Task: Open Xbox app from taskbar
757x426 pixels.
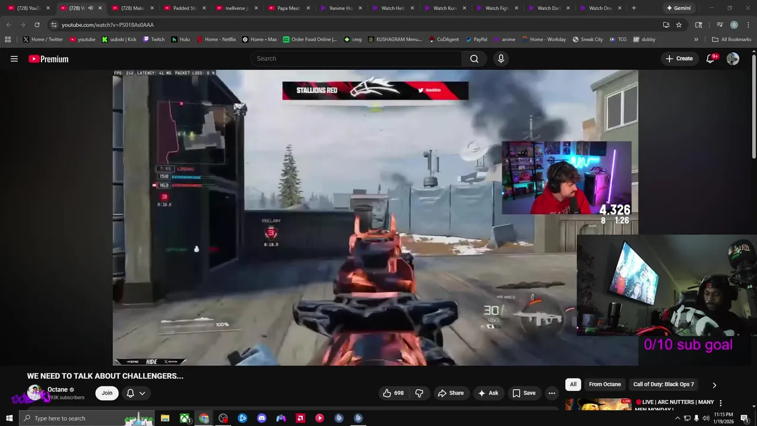Action: tap(185, 418)
